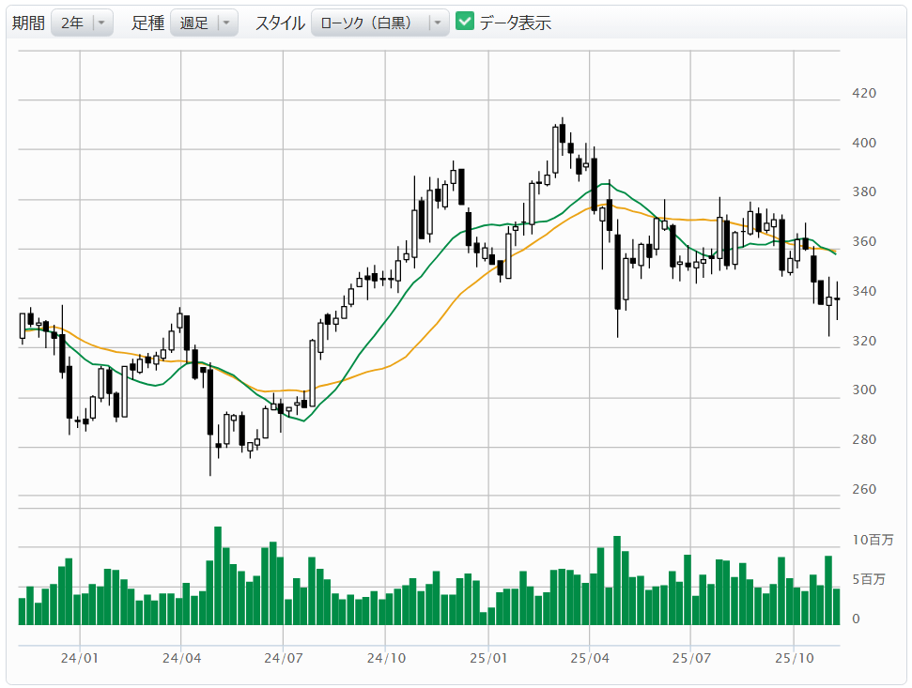Open the 足種 週足 dropdown

[204, 23]
